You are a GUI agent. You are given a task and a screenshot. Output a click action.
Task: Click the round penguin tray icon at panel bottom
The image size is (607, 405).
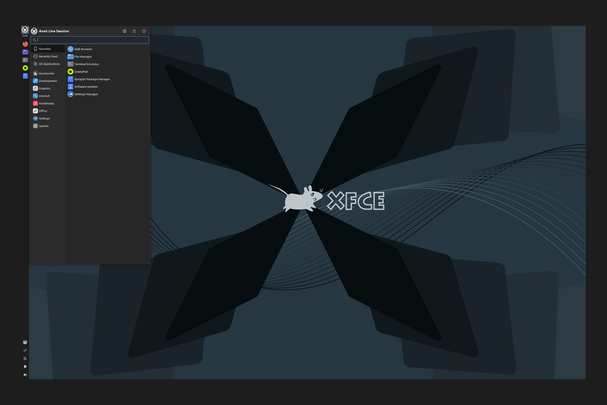point(25,342)
